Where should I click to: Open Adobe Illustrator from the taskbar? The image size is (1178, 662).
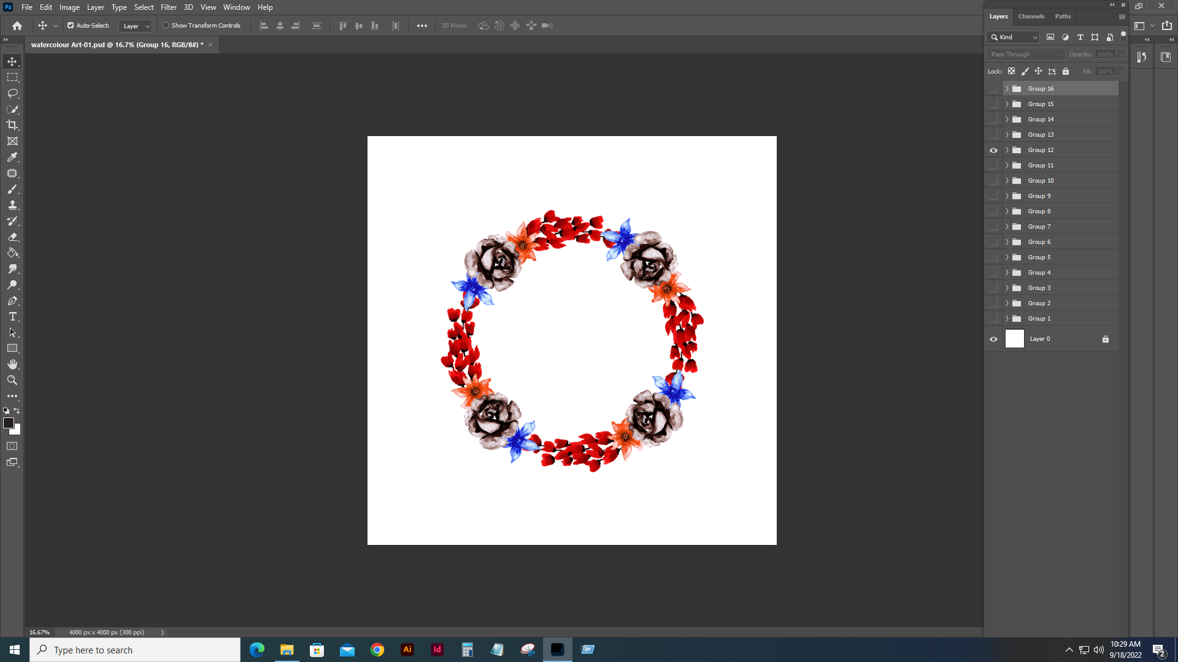click(x=407, y=650)
